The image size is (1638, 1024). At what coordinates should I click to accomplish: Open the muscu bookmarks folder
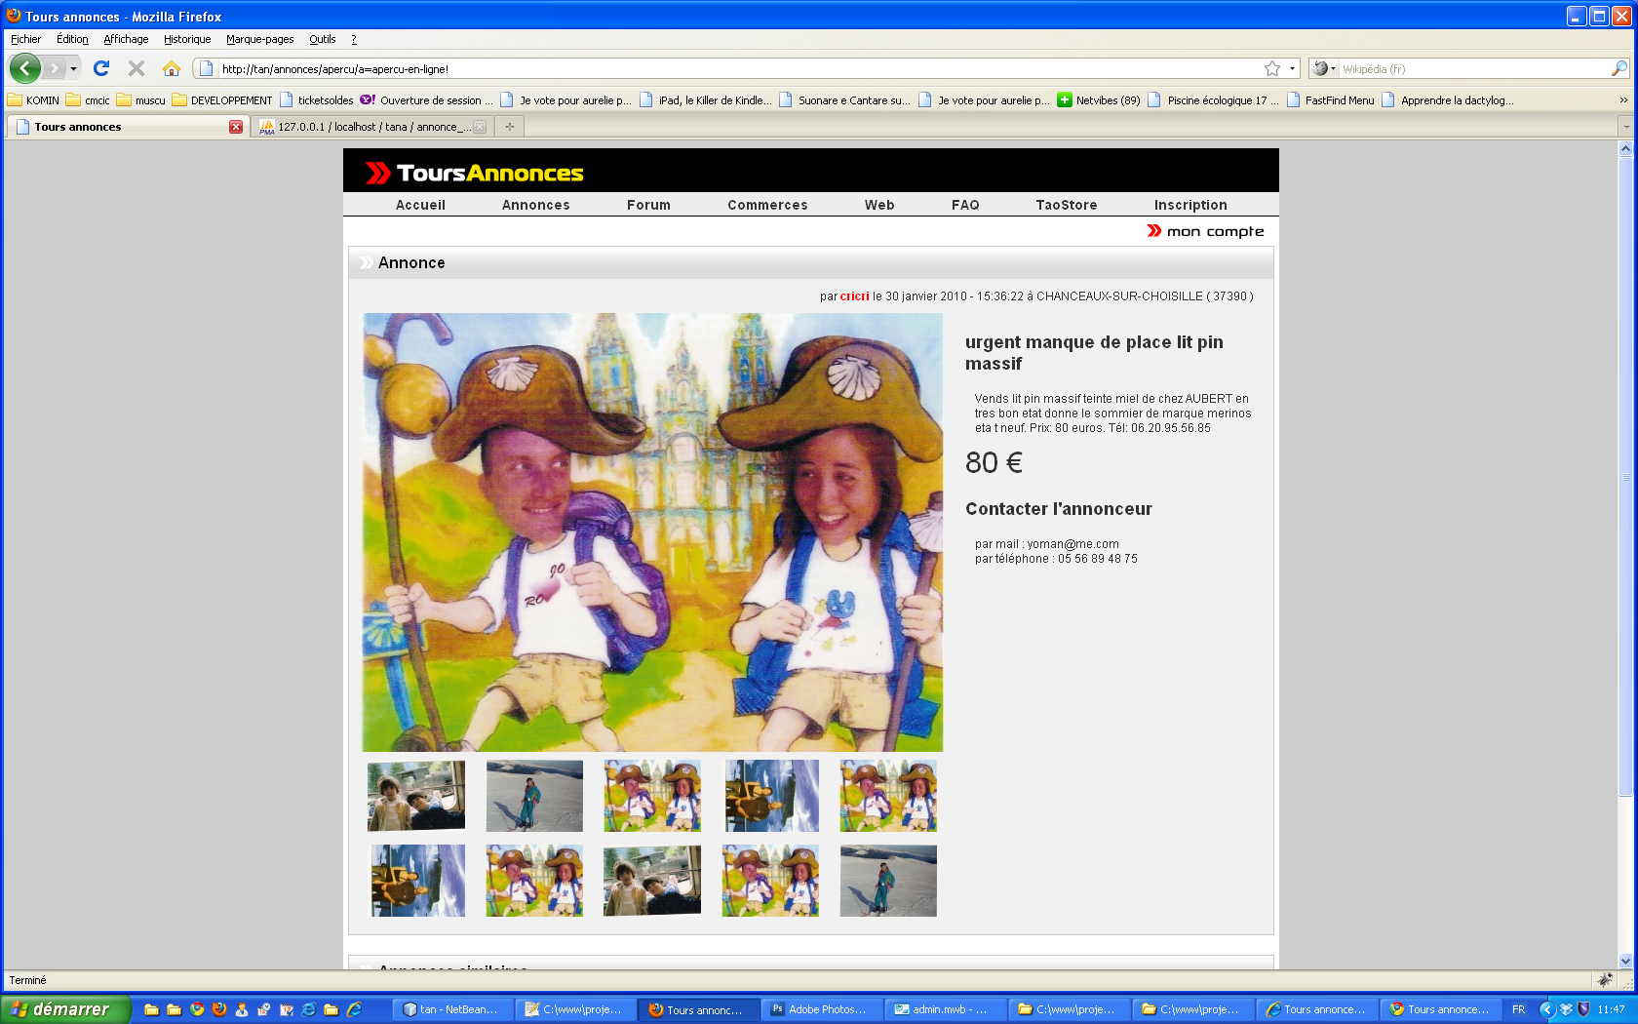pos(141,99)
